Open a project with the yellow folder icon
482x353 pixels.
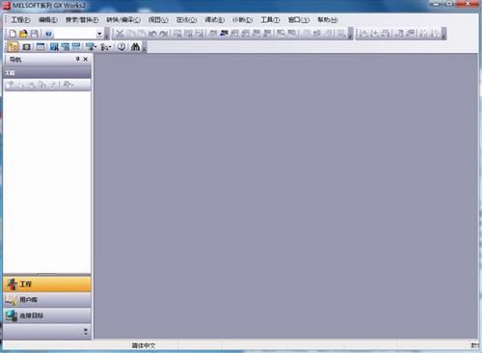[x=23, y=34]
